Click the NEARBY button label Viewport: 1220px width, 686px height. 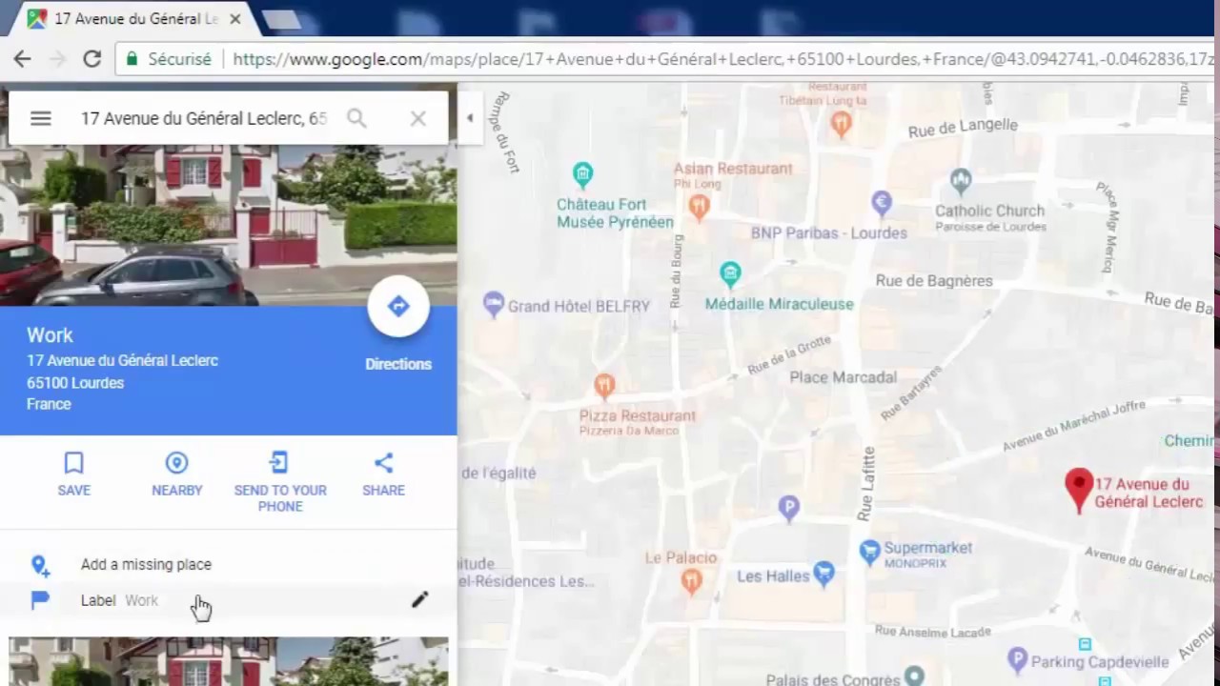click(177, 491)
